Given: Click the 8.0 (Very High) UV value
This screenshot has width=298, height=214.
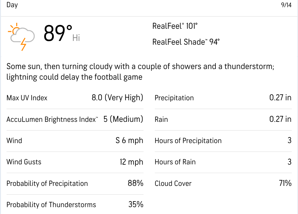Looking at the screenshot, I should [117, 98].
